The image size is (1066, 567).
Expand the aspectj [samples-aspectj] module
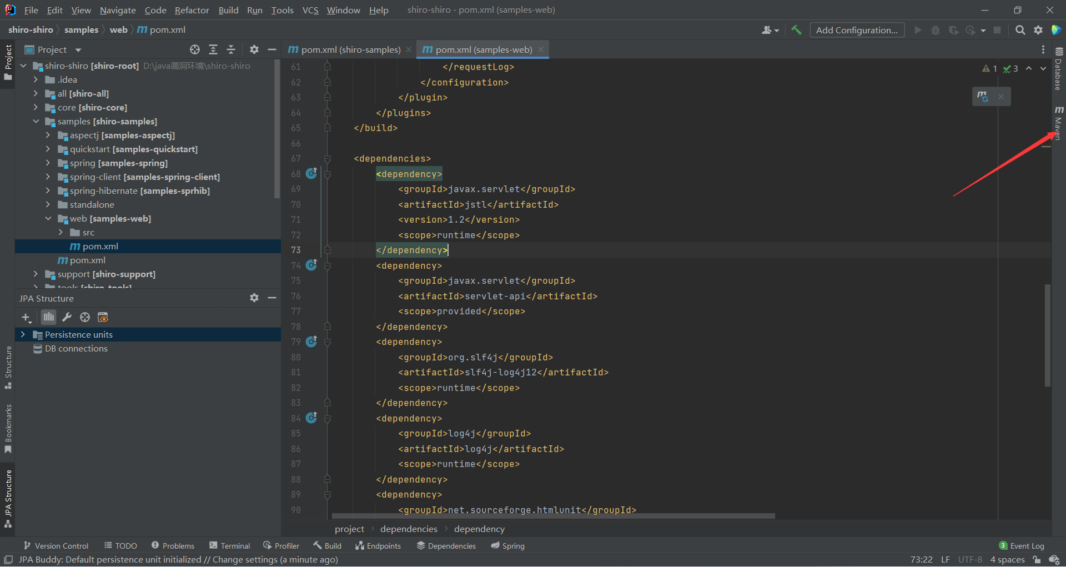tap(48, 135)
